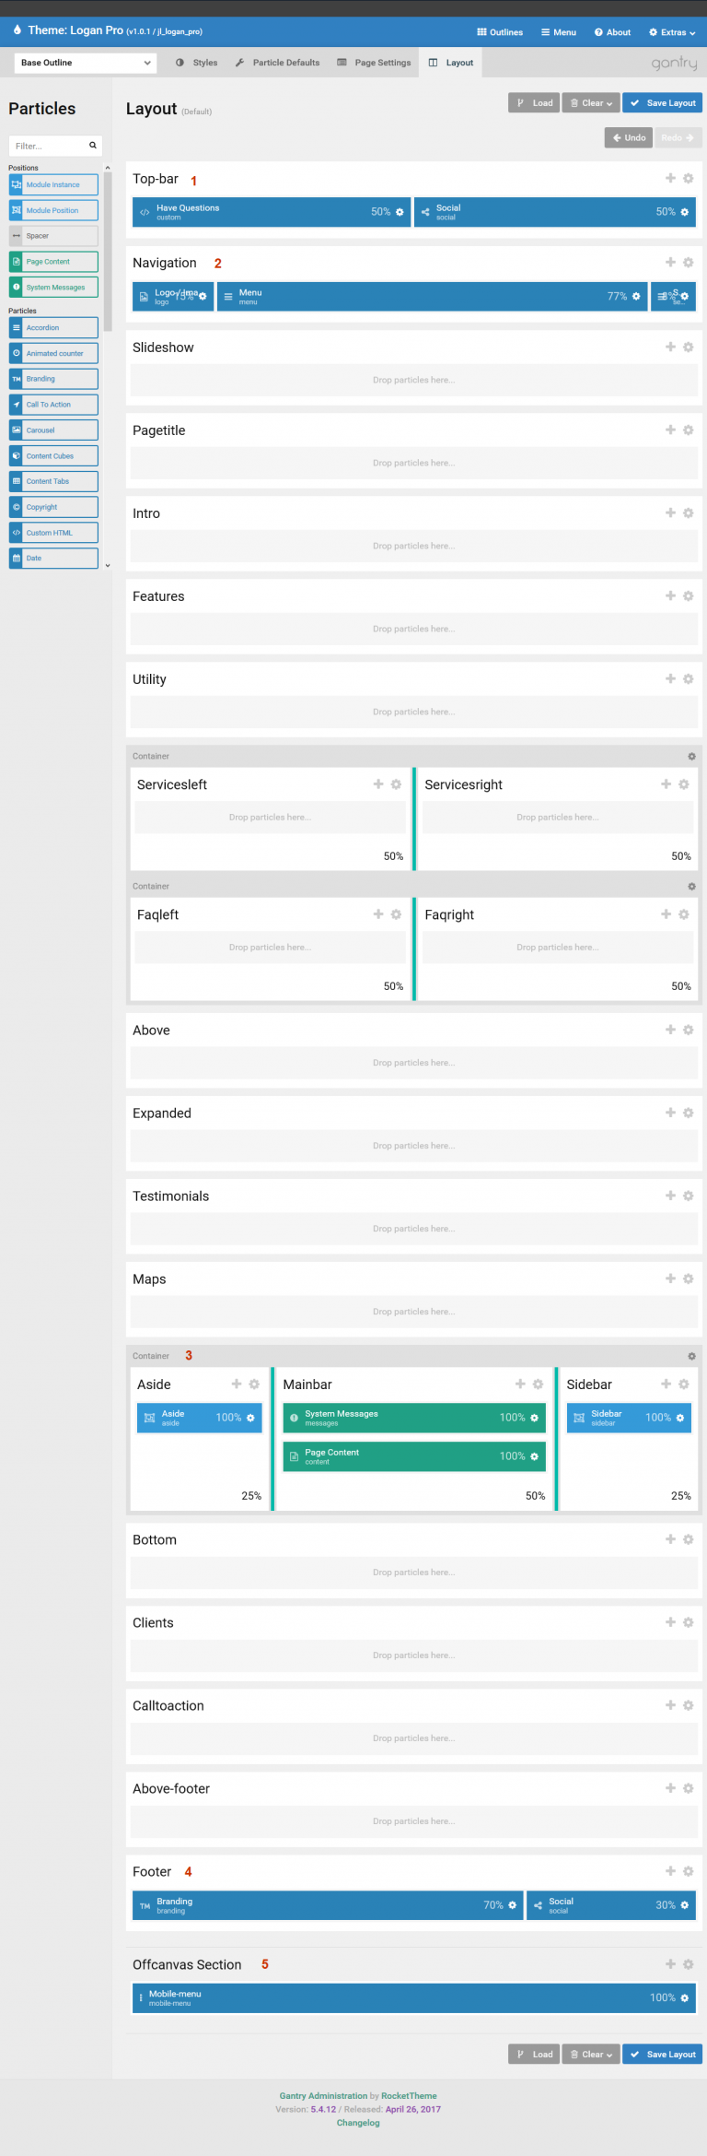Open container gear above Servicesleft
707x2156 pixels.
tap(691, 757)
